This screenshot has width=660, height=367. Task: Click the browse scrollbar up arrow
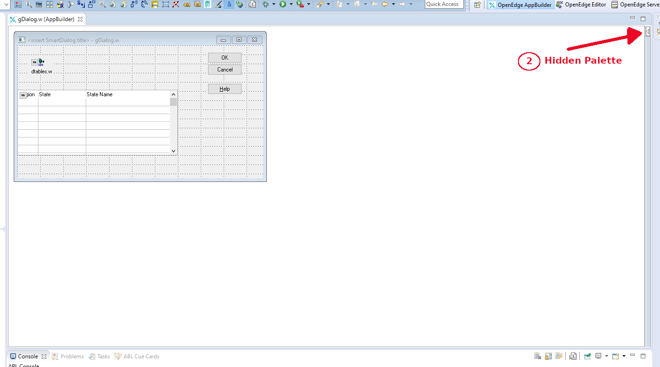(173, 94)
